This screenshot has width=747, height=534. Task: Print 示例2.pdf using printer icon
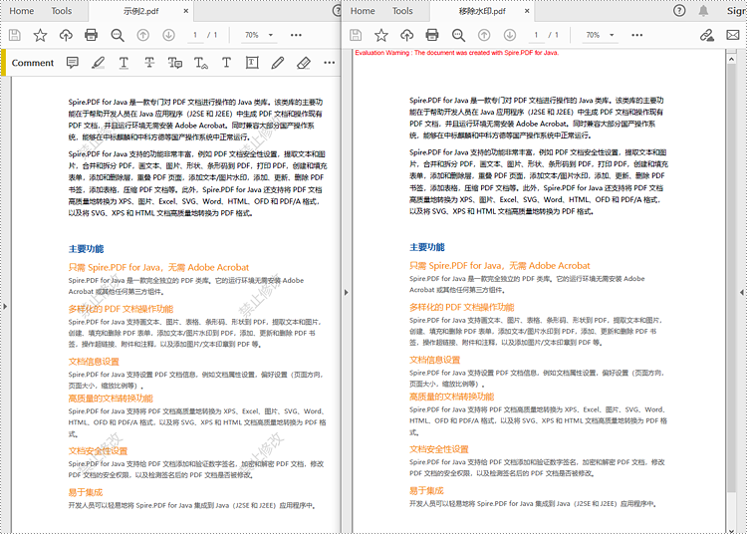coord(91,35)
